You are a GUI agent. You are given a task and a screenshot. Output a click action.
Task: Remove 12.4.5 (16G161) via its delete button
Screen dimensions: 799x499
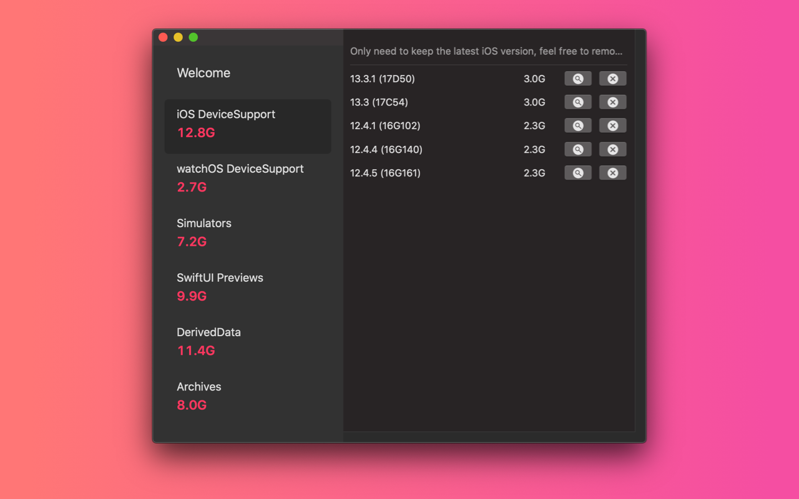pos(612,173)
